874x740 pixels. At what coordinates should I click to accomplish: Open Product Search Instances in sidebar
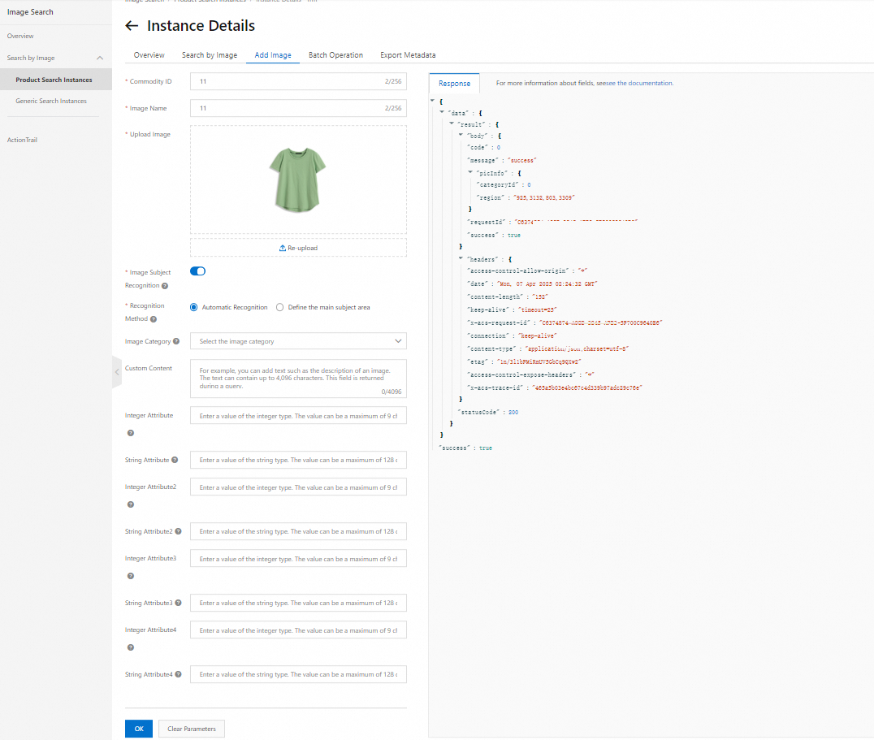coord(56,80)
